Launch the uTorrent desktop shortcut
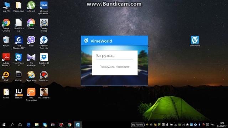Screen dimensions: 228x128 pos(31,7)
